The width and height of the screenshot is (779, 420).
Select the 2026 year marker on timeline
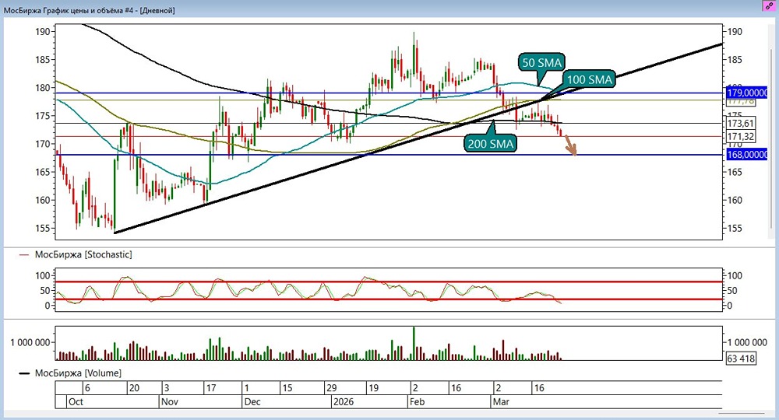pos(343,402)
